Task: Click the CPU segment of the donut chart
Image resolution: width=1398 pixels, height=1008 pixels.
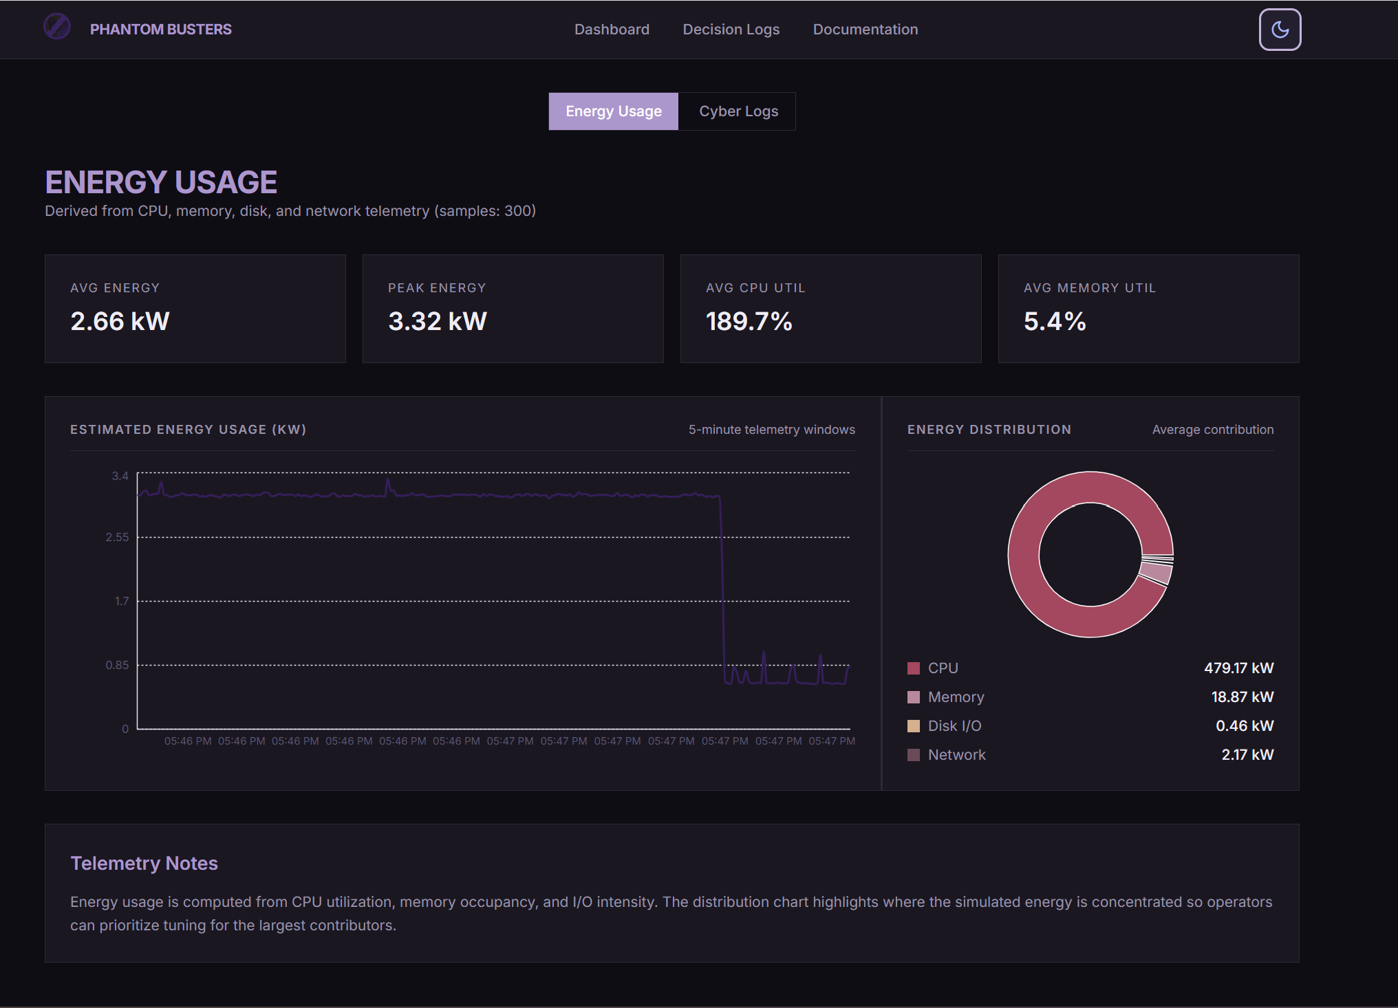Action: tap(1024, 554)
